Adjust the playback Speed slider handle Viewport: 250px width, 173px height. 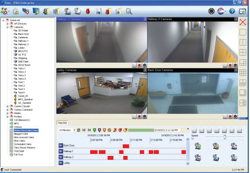pyautogui.click(x=225, y=137)
